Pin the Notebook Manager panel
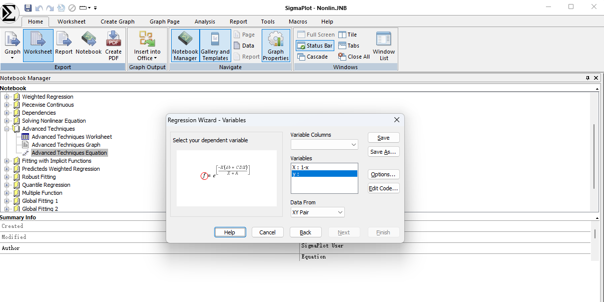This screenshot has width=604, height=302. (x=587, y=78)
